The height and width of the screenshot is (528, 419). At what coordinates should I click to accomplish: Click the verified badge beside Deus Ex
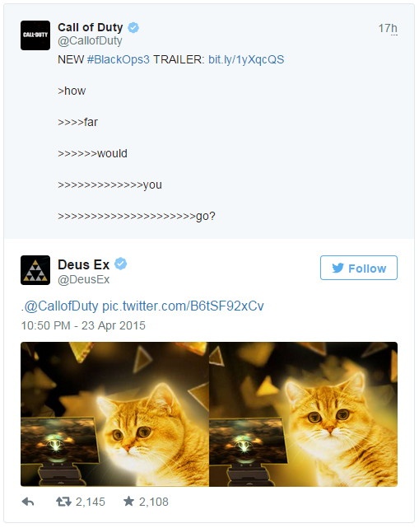click(x=121, y=264)
